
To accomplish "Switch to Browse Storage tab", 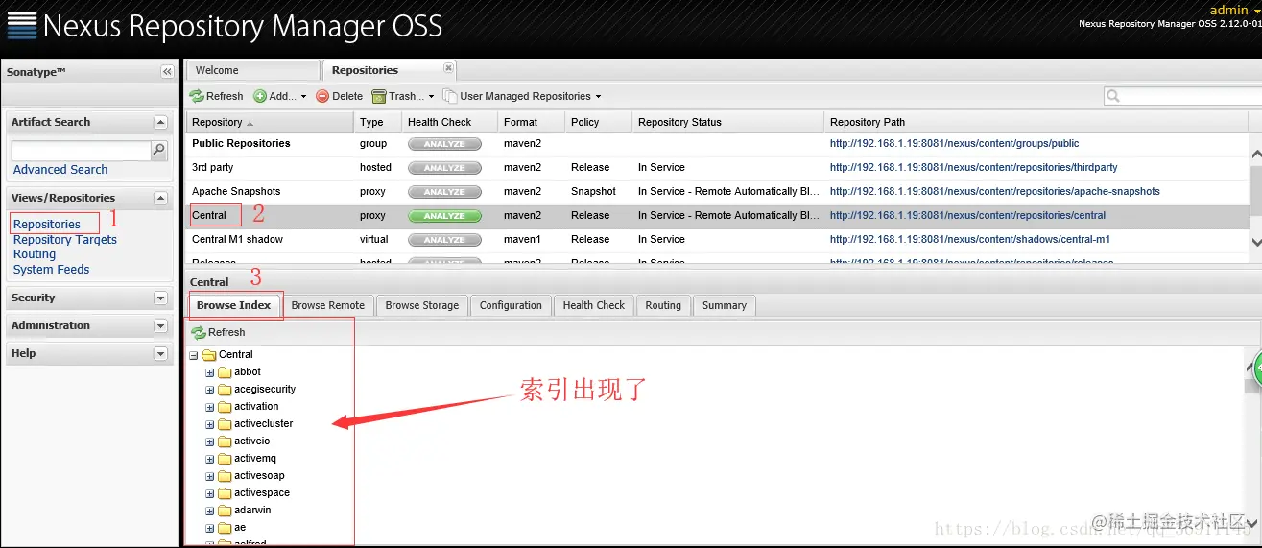I will 422,305.
